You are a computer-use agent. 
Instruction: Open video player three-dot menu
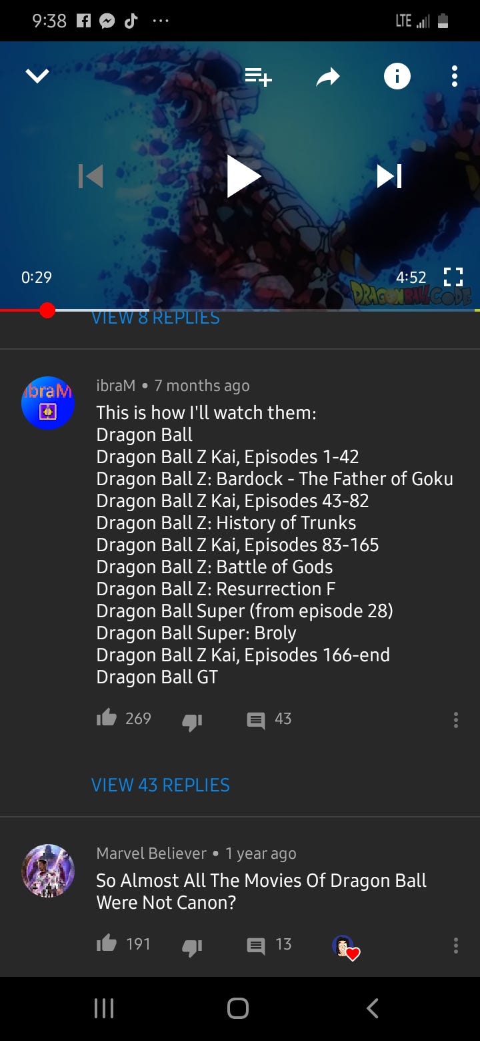(454, 77)
